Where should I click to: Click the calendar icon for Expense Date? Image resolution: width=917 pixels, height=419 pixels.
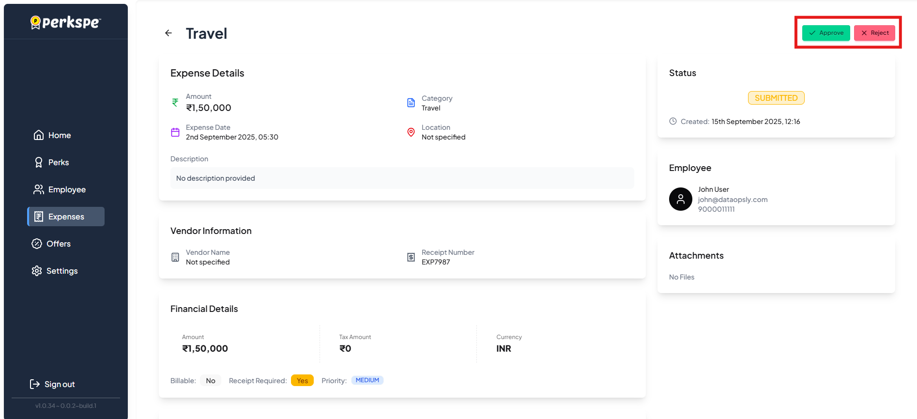[175, 132]
